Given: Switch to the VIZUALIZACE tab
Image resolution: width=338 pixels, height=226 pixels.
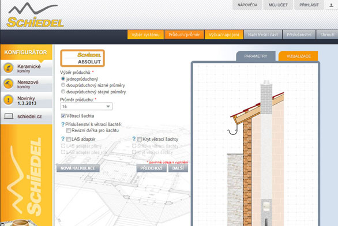Looking at the screenshot, I should (298, 56).
